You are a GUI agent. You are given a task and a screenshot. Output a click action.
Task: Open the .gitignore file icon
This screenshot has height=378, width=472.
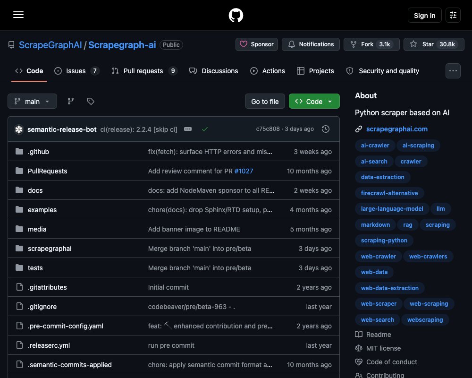coord(19,306)
